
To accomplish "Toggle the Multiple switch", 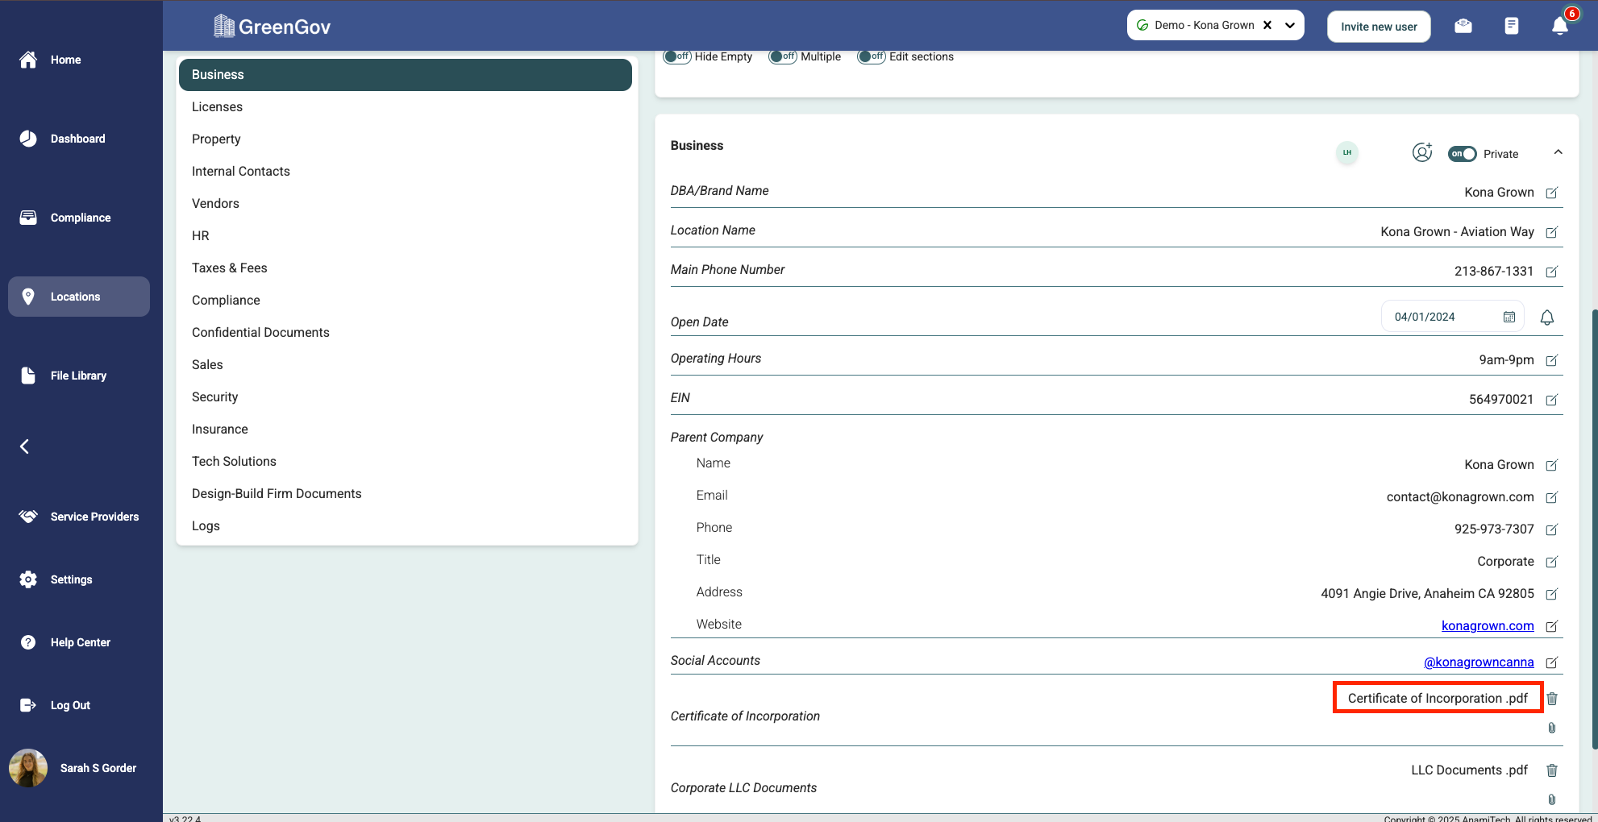I will tap(783, 56).
